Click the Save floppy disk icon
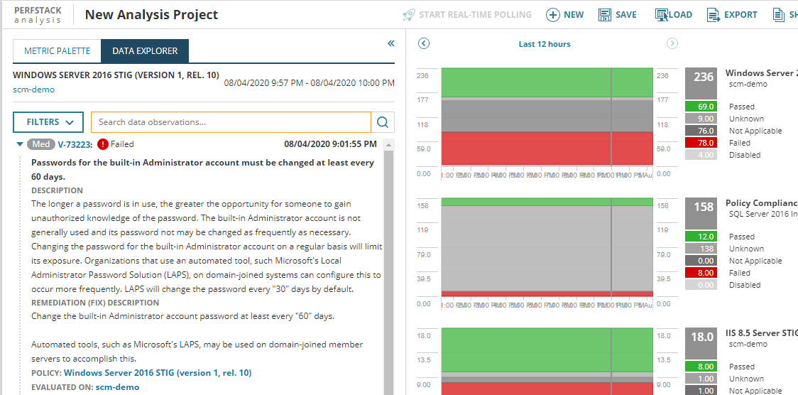798x395 pixels. [x=605, y=15]
